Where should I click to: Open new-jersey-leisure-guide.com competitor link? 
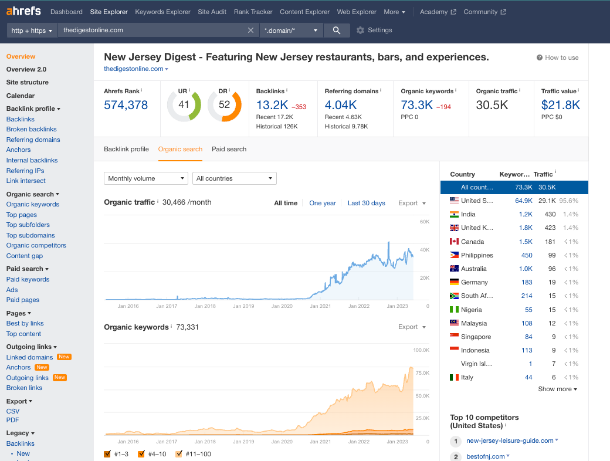pos(510,441)
